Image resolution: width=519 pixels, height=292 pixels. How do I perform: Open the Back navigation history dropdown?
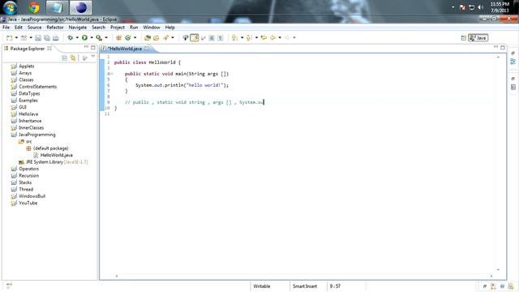tap(280, 38)
